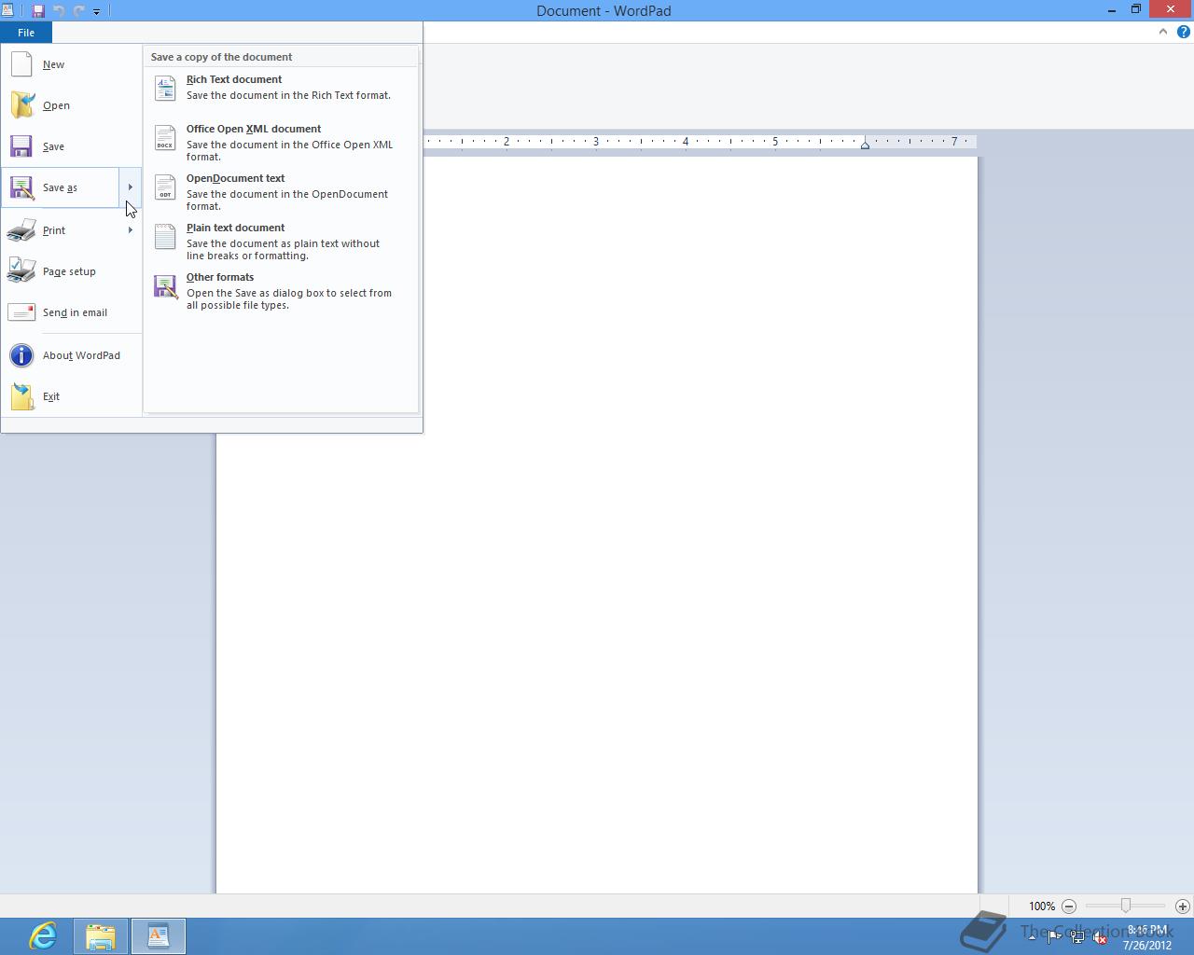Click the File tab
Image resolution: width=1194 pixels, height=955 pixels.
[x=26, y=33]
